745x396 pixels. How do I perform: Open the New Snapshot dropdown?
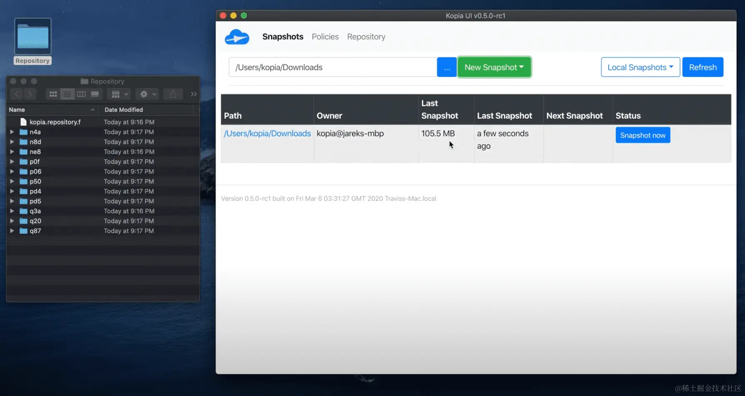pyautogui.click(x=494, y=67)
